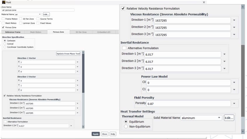Enable Alternative Formulation in enlarged panel
Viewport: 247px width, 139px height.
[x=124, y=48]
